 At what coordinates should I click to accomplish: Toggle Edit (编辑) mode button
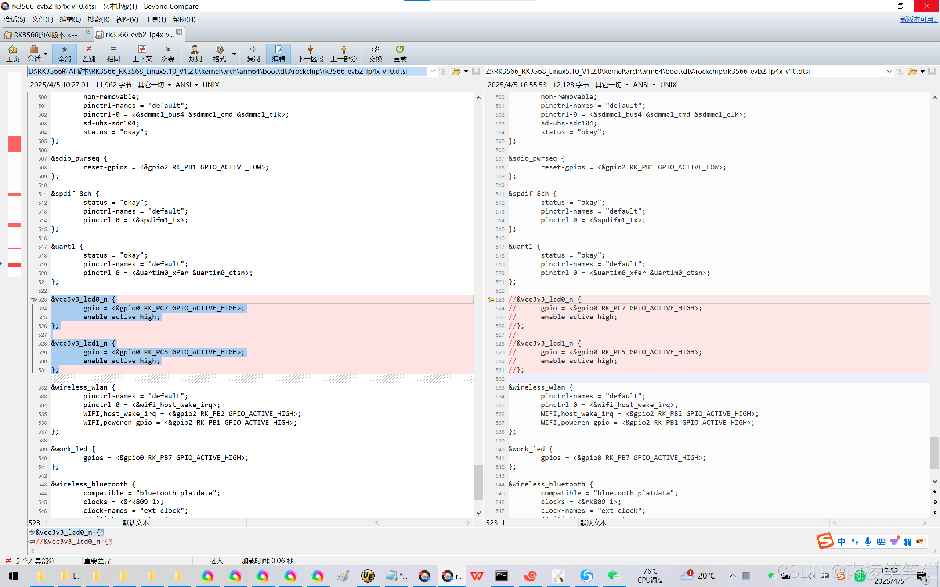click(278, 53)
